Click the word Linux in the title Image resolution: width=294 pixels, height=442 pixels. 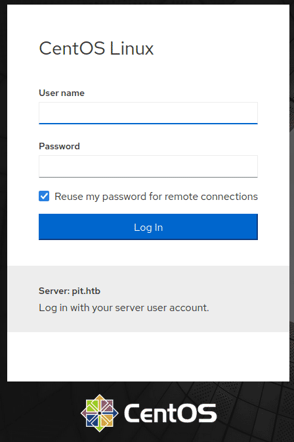(132, 49)
